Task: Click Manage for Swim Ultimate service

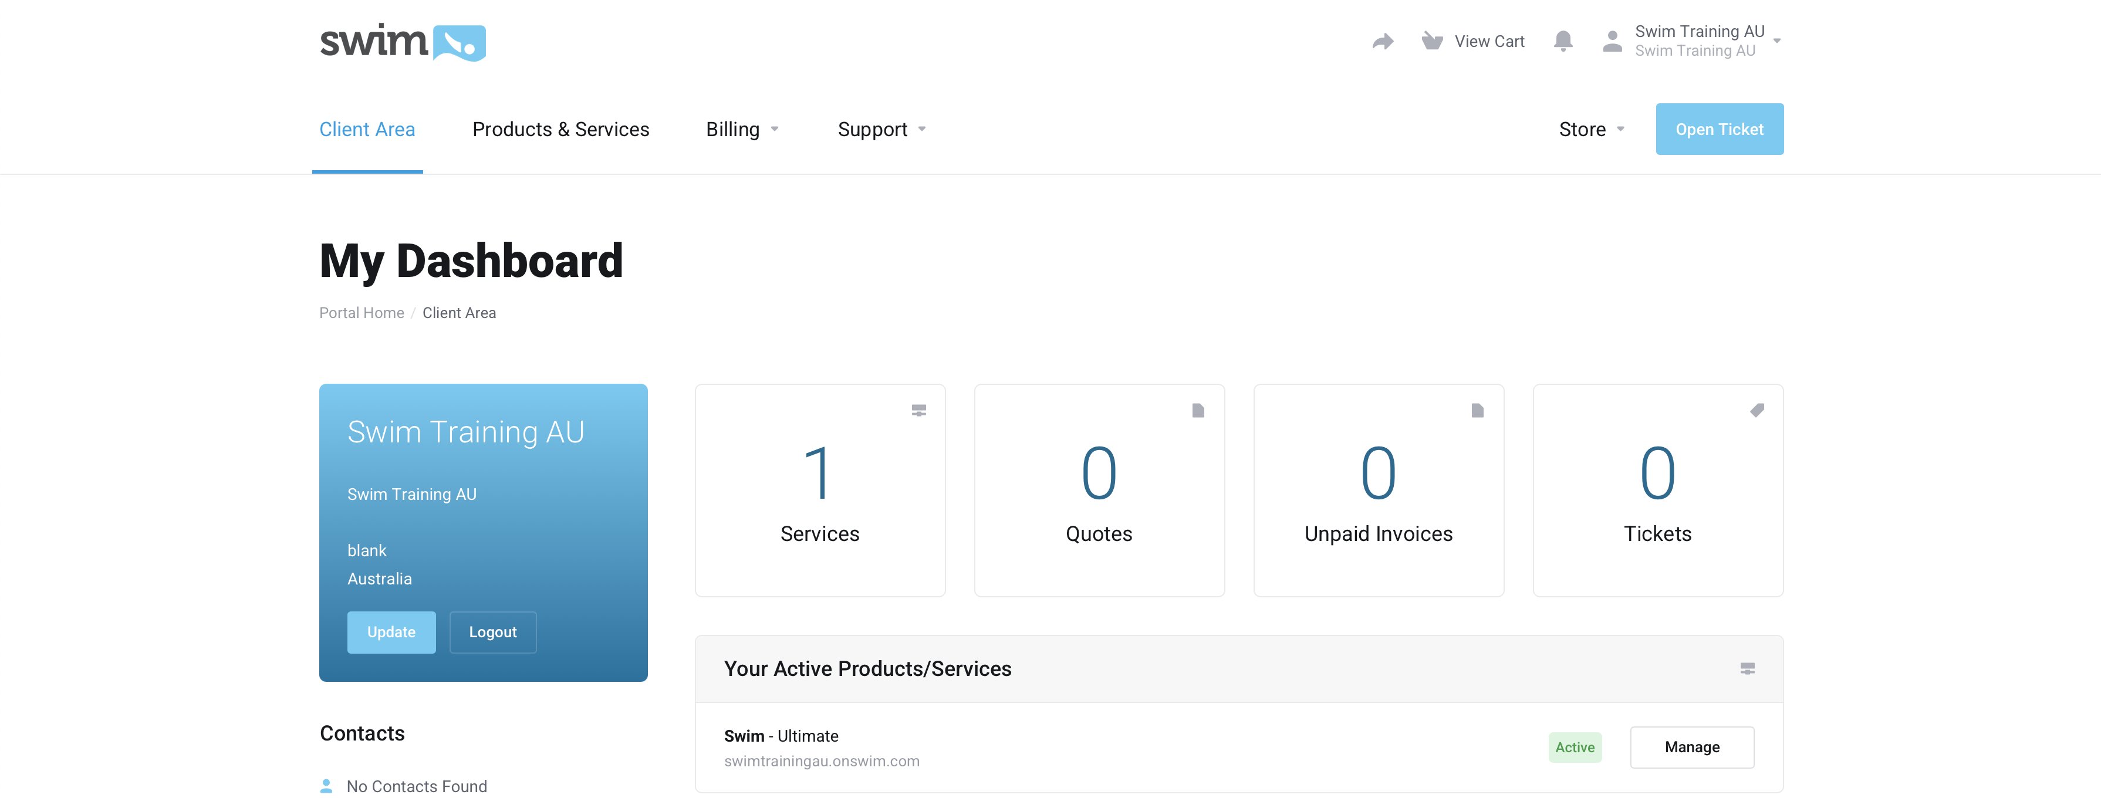Action: coord(1691,746)
